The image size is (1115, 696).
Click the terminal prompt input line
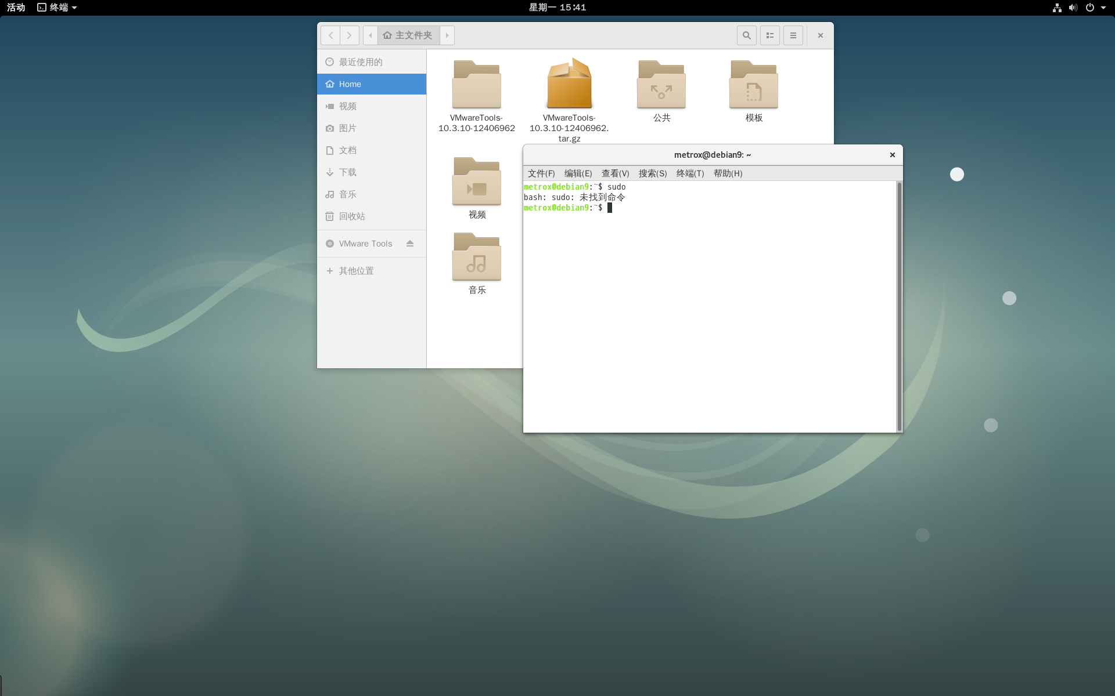coord(710,208)
